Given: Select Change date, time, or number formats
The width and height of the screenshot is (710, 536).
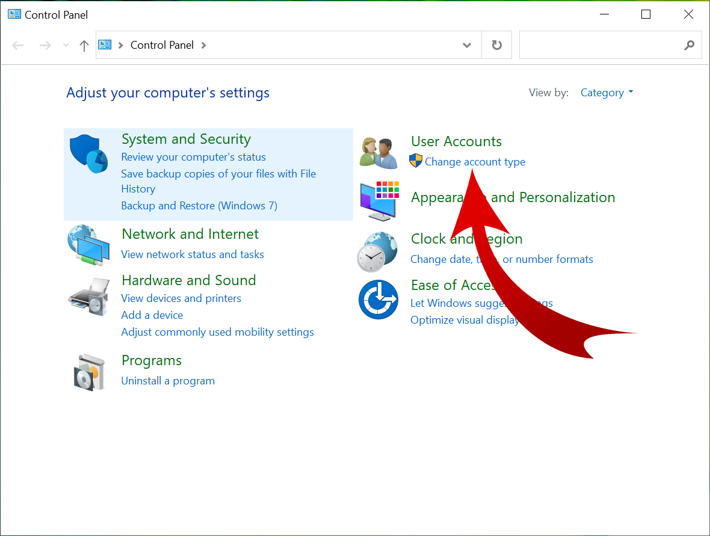Looking at the screenshot, I should click(502, 259).
